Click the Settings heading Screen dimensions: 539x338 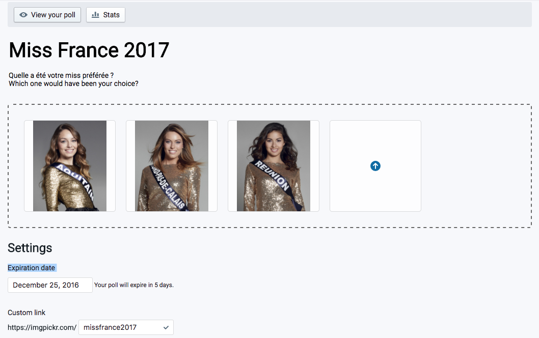point(30,248)
